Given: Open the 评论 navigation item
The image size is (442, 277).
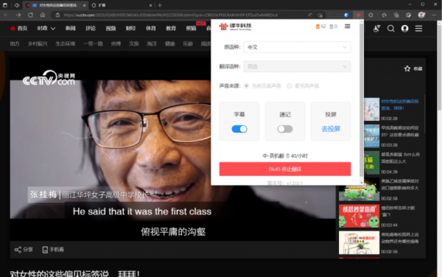Looking at the screenshot, I should coord(91,28).
